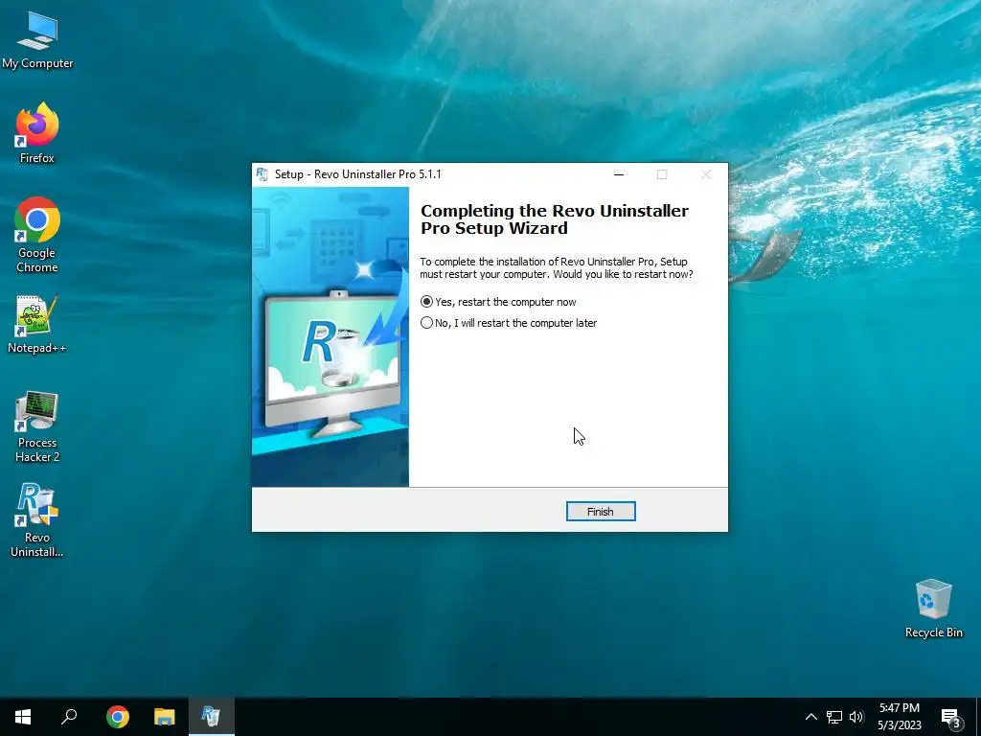Screen dimensions: 981x736
Task: Open the Windows Start menu
Action: click(23, 717)
